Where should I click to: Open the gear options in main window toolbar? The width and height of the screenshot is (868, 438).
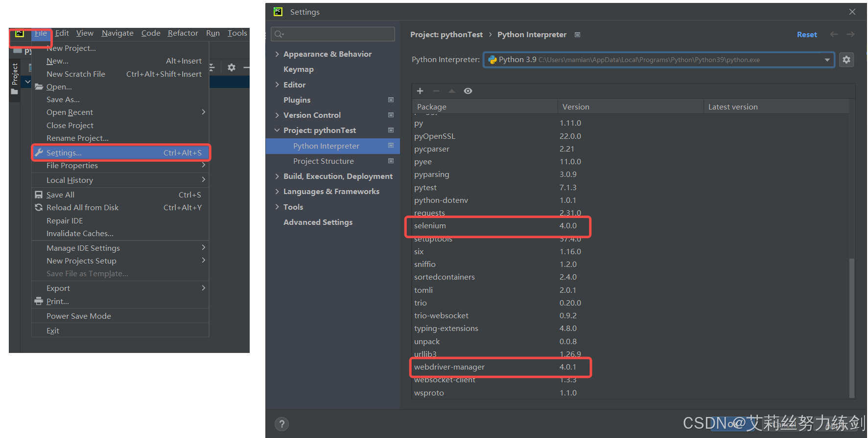(x=232, y=67)
